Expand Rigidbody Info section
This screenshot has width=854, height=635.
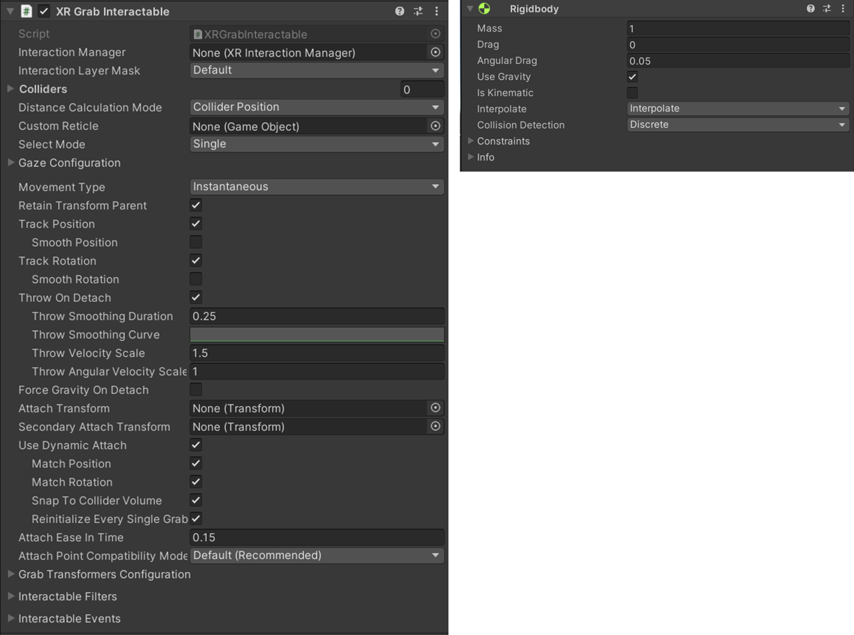[470, 157]
